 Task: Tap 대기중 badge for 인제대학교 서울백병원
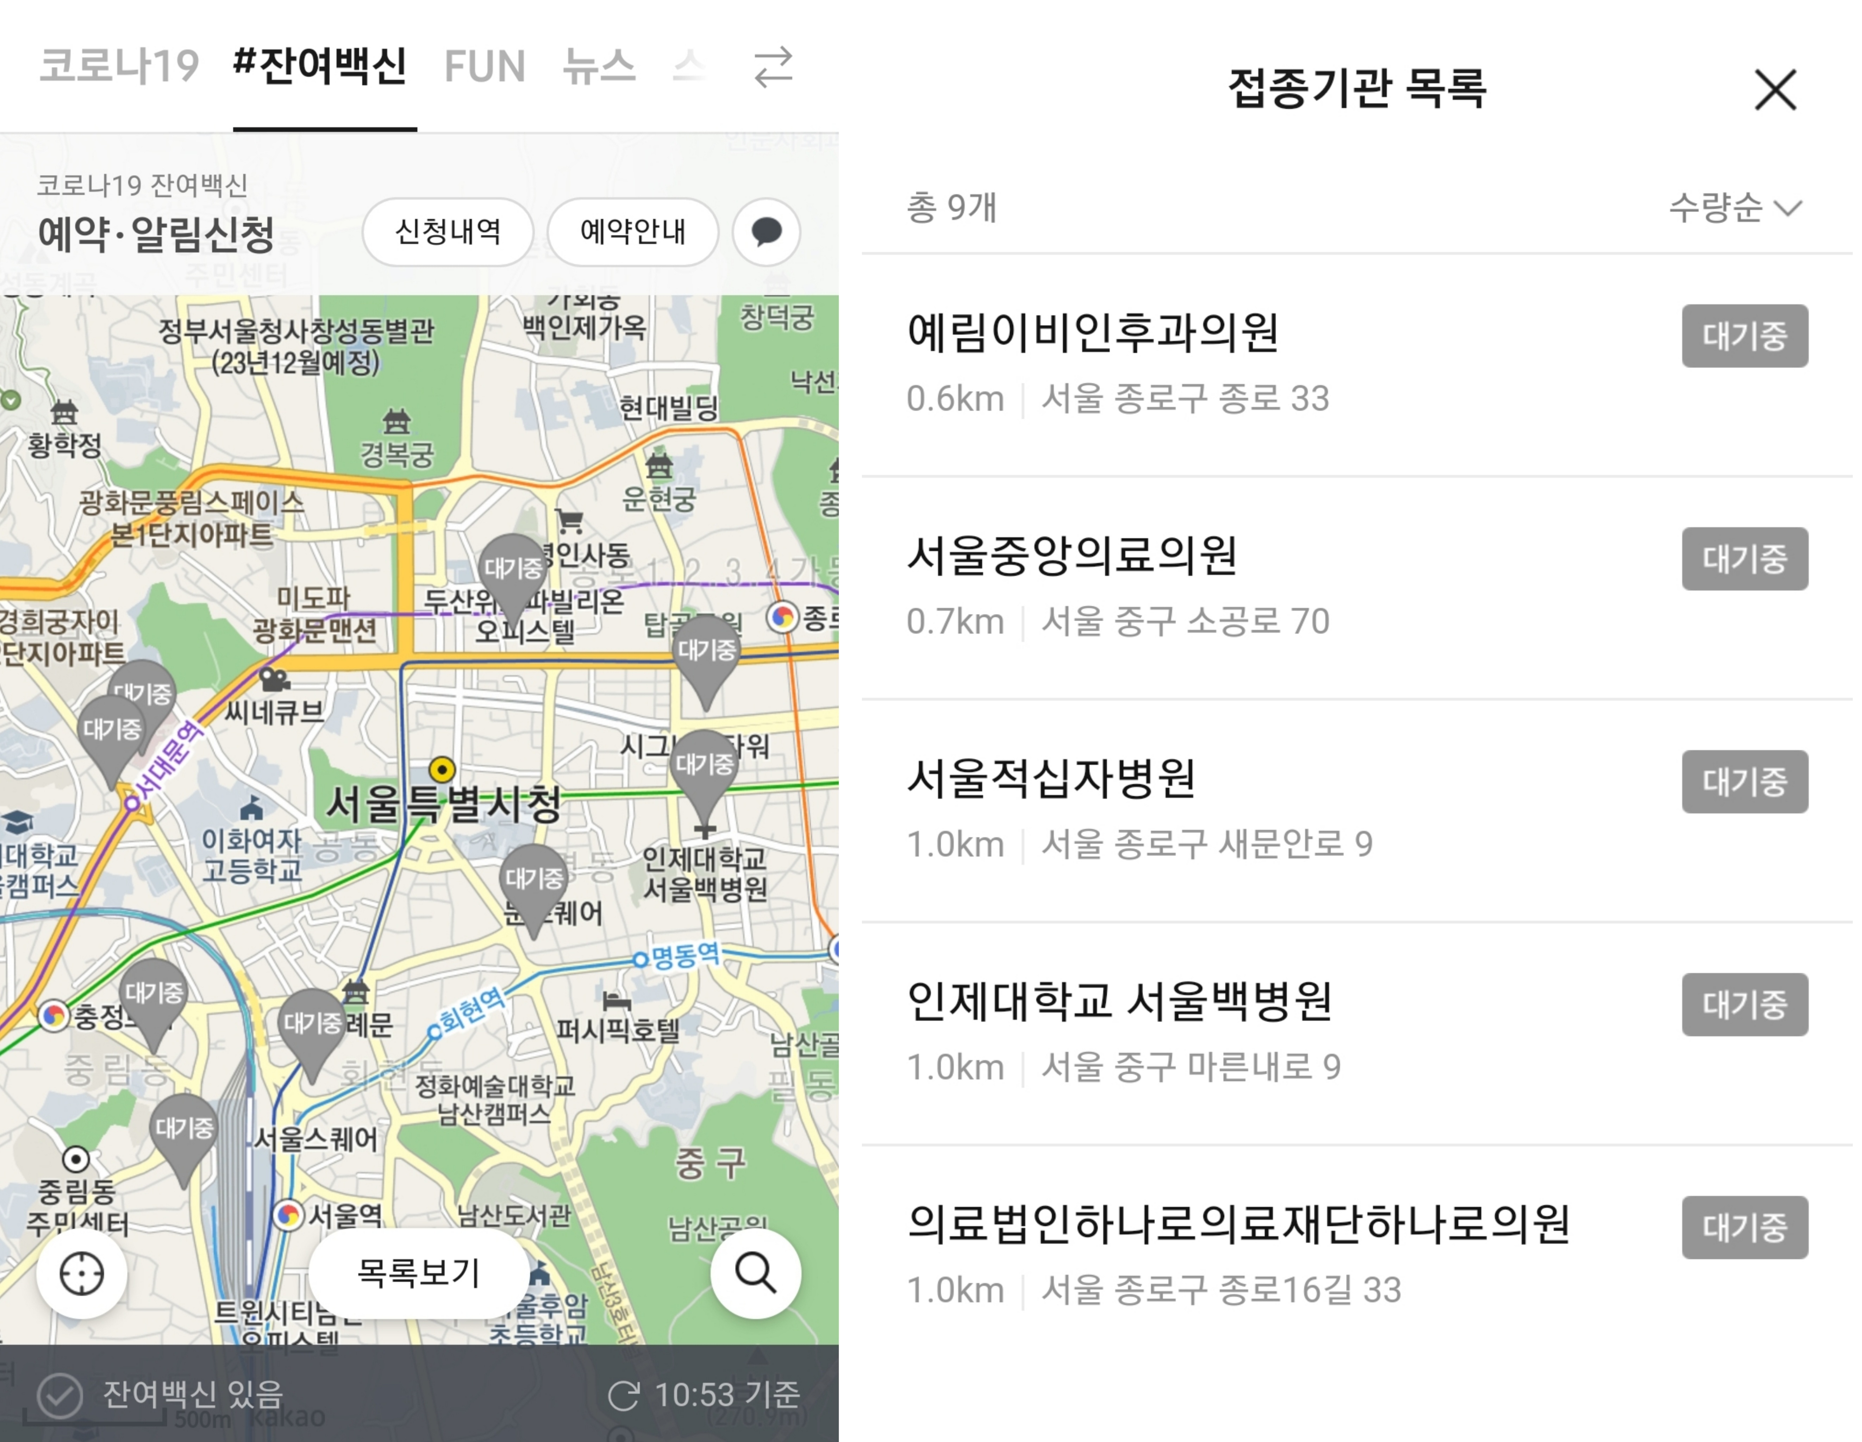point(1744,1005)
